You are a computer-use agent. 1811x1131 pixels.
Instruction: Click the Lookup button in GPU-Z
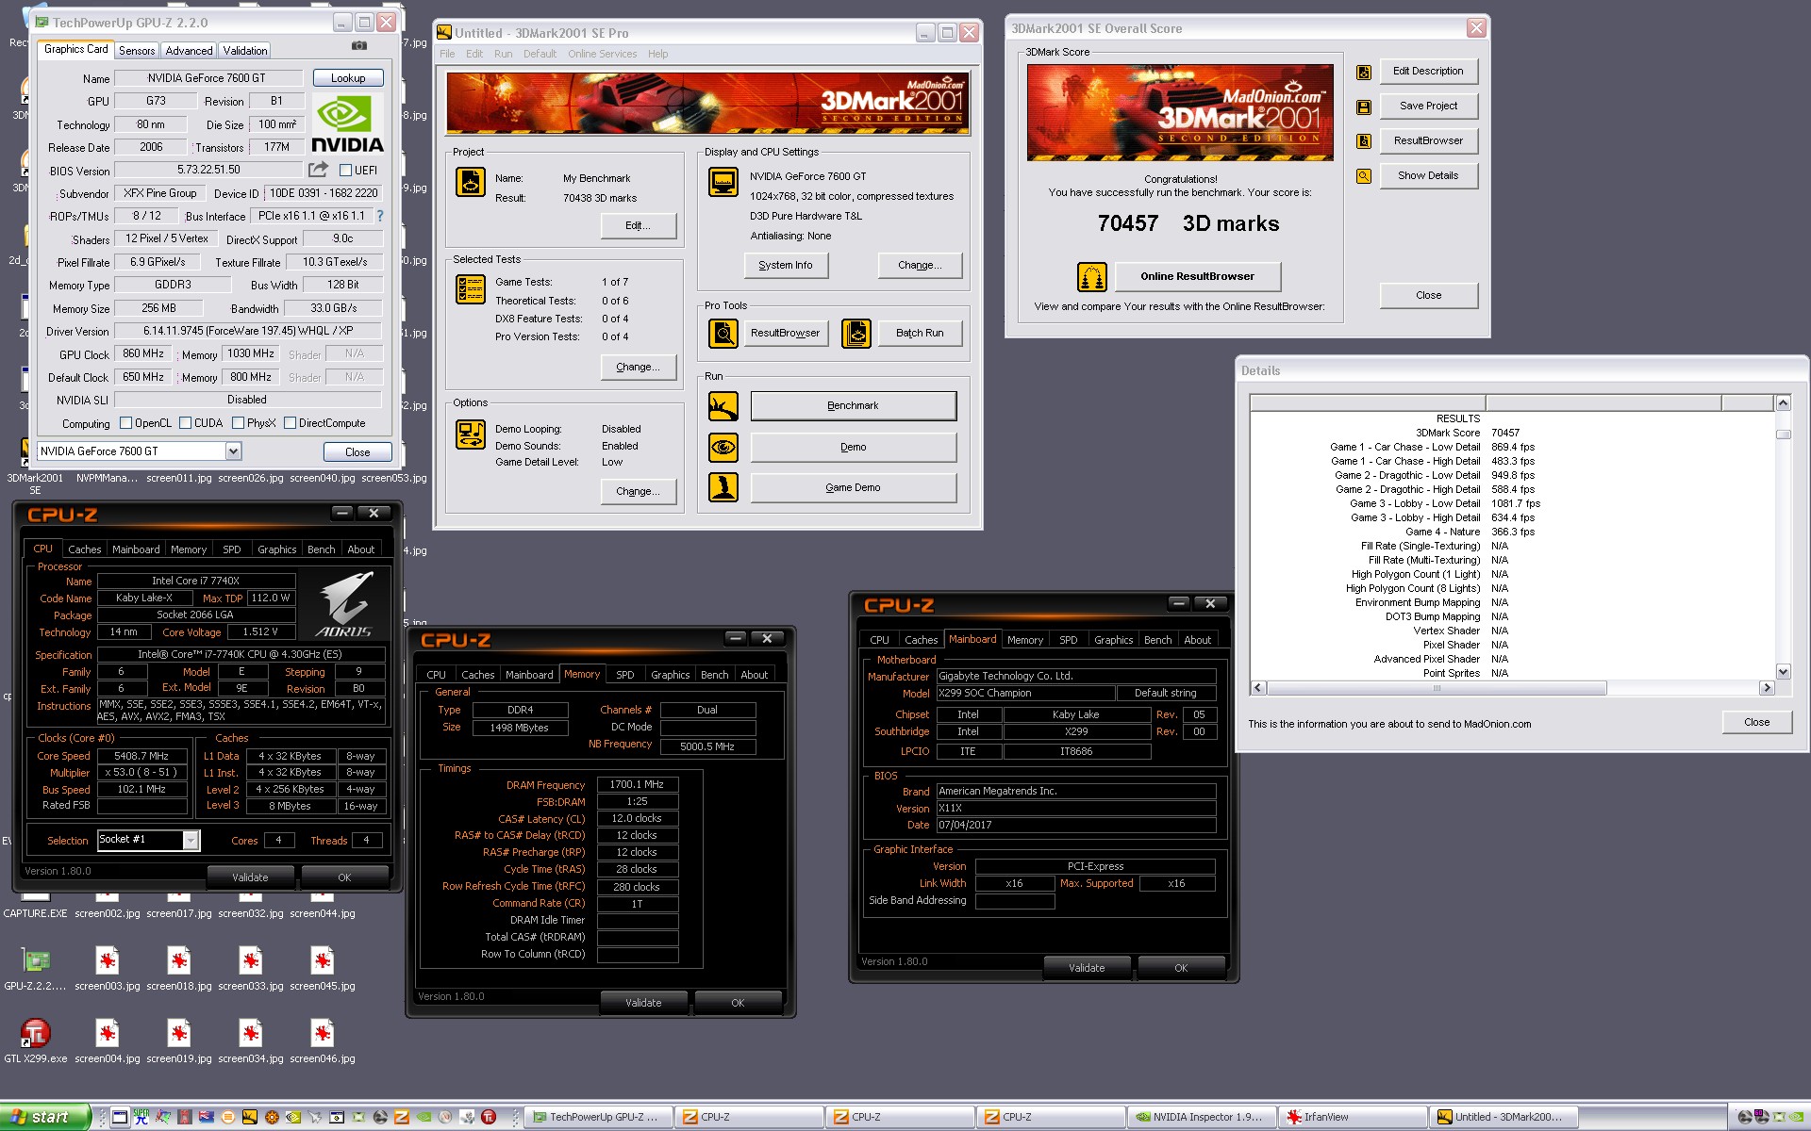pyautogui.click(x=348, y=78)
